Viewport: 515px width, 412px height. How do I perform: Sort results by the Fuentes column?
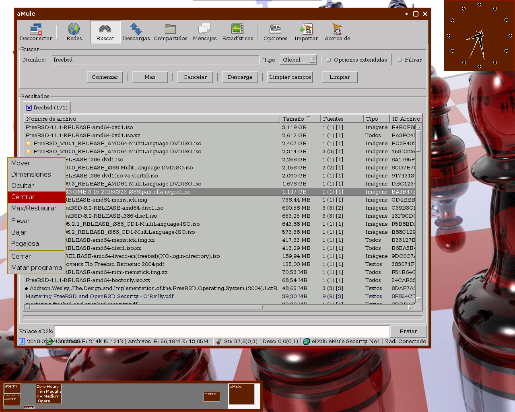point(342,119)
